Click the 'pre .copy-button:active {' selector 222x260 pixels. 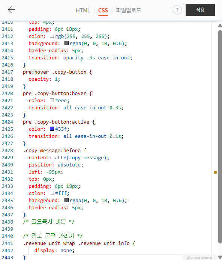[59, 122]
